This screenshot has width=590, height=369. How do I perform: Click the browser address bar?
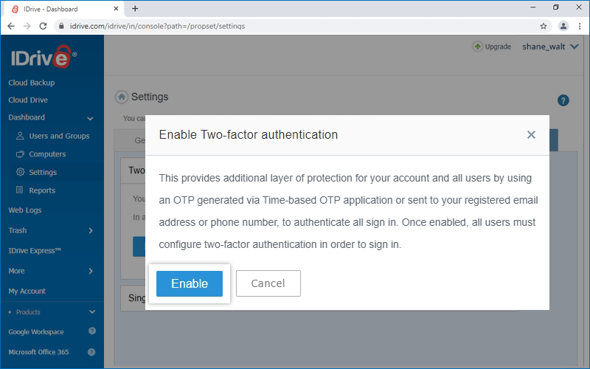pos(295,26)
